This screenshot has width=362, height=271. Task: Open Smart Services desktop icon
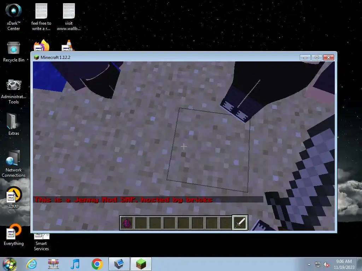(x=41, y=242)
